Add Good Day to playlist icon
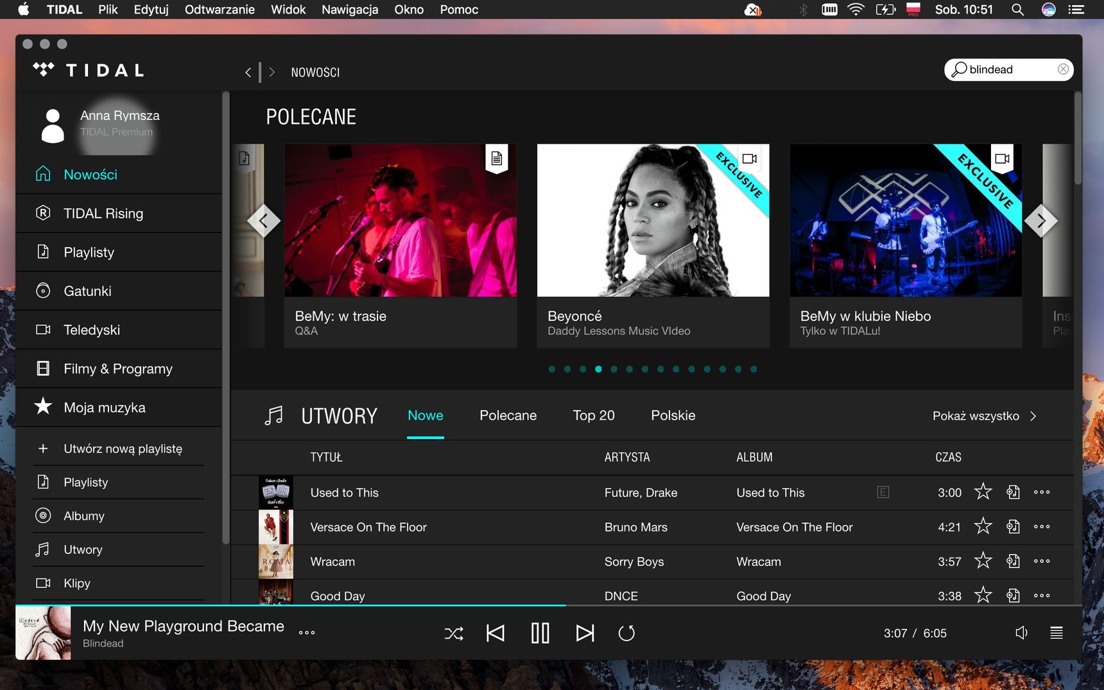 (x=1013, y=596)
